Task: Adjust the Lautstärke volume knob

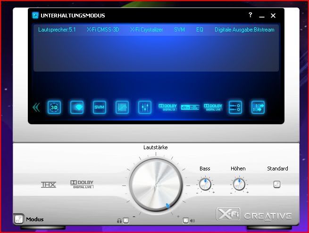Action: point(156,185)
